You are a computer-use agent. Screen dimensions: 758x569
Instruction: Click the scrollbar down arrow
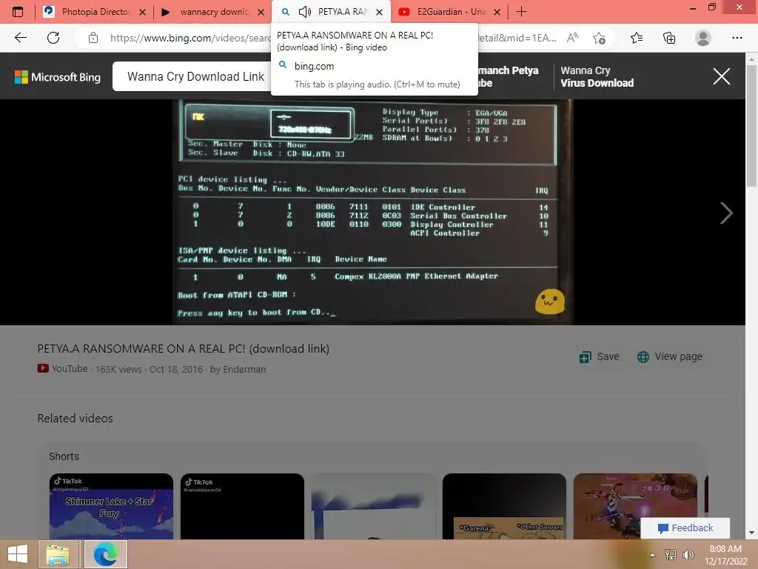pyautogui.click(x=751, y=533)
